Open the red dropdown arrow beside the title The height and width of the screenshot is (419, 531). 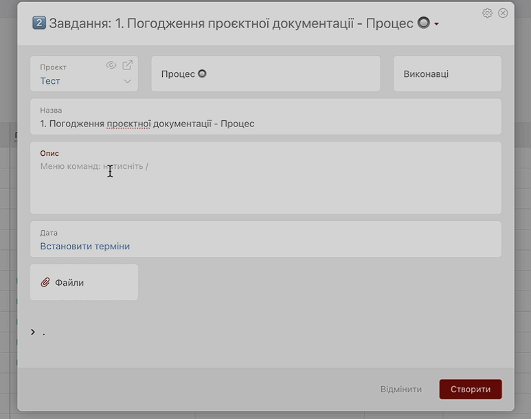(x=437, y=25)
